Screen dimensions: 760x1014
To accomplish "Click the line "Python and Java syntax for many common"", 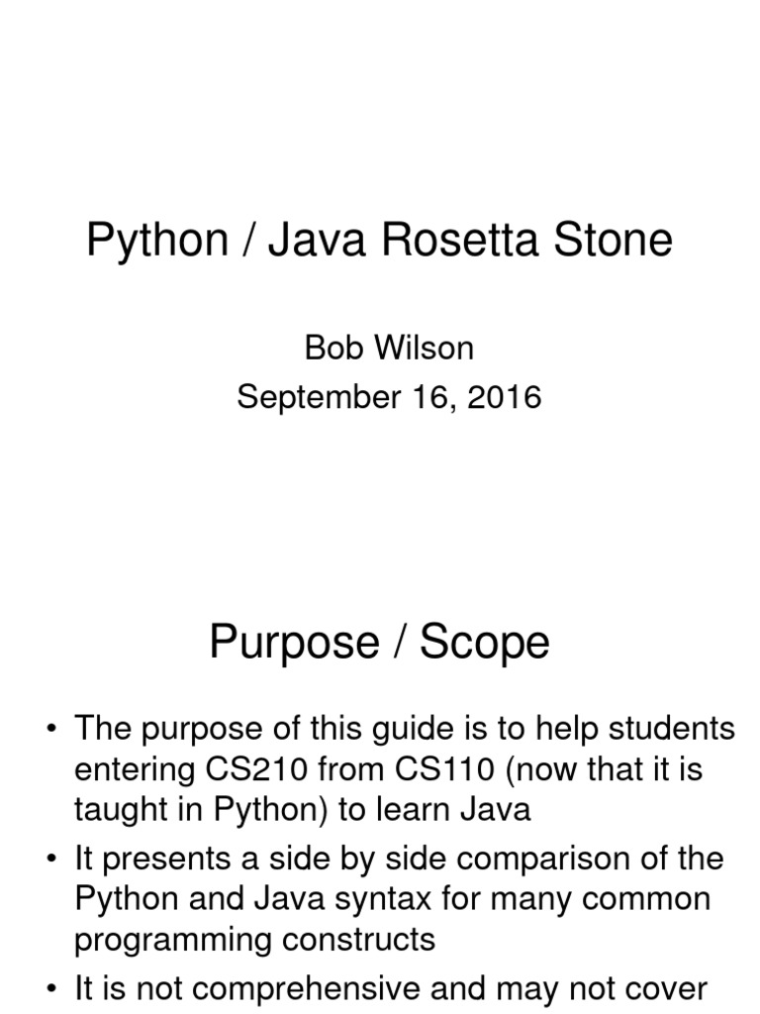I will 392,900.
